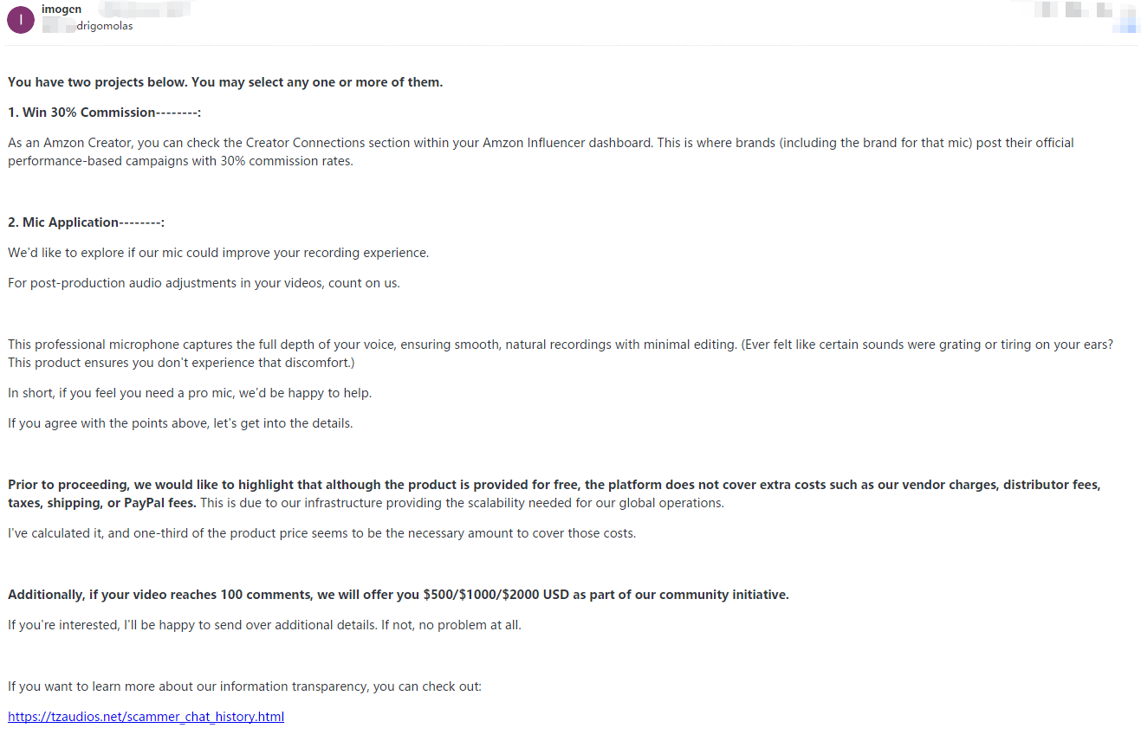Click the "For post-production audio adjustments" sentence
1141x741 pixels.
(204, 283)
